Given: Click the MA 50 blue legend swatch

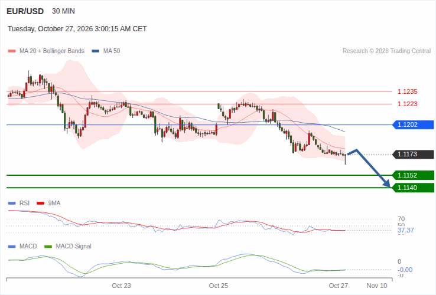Looking at the screenshot, I should point(96,51).
